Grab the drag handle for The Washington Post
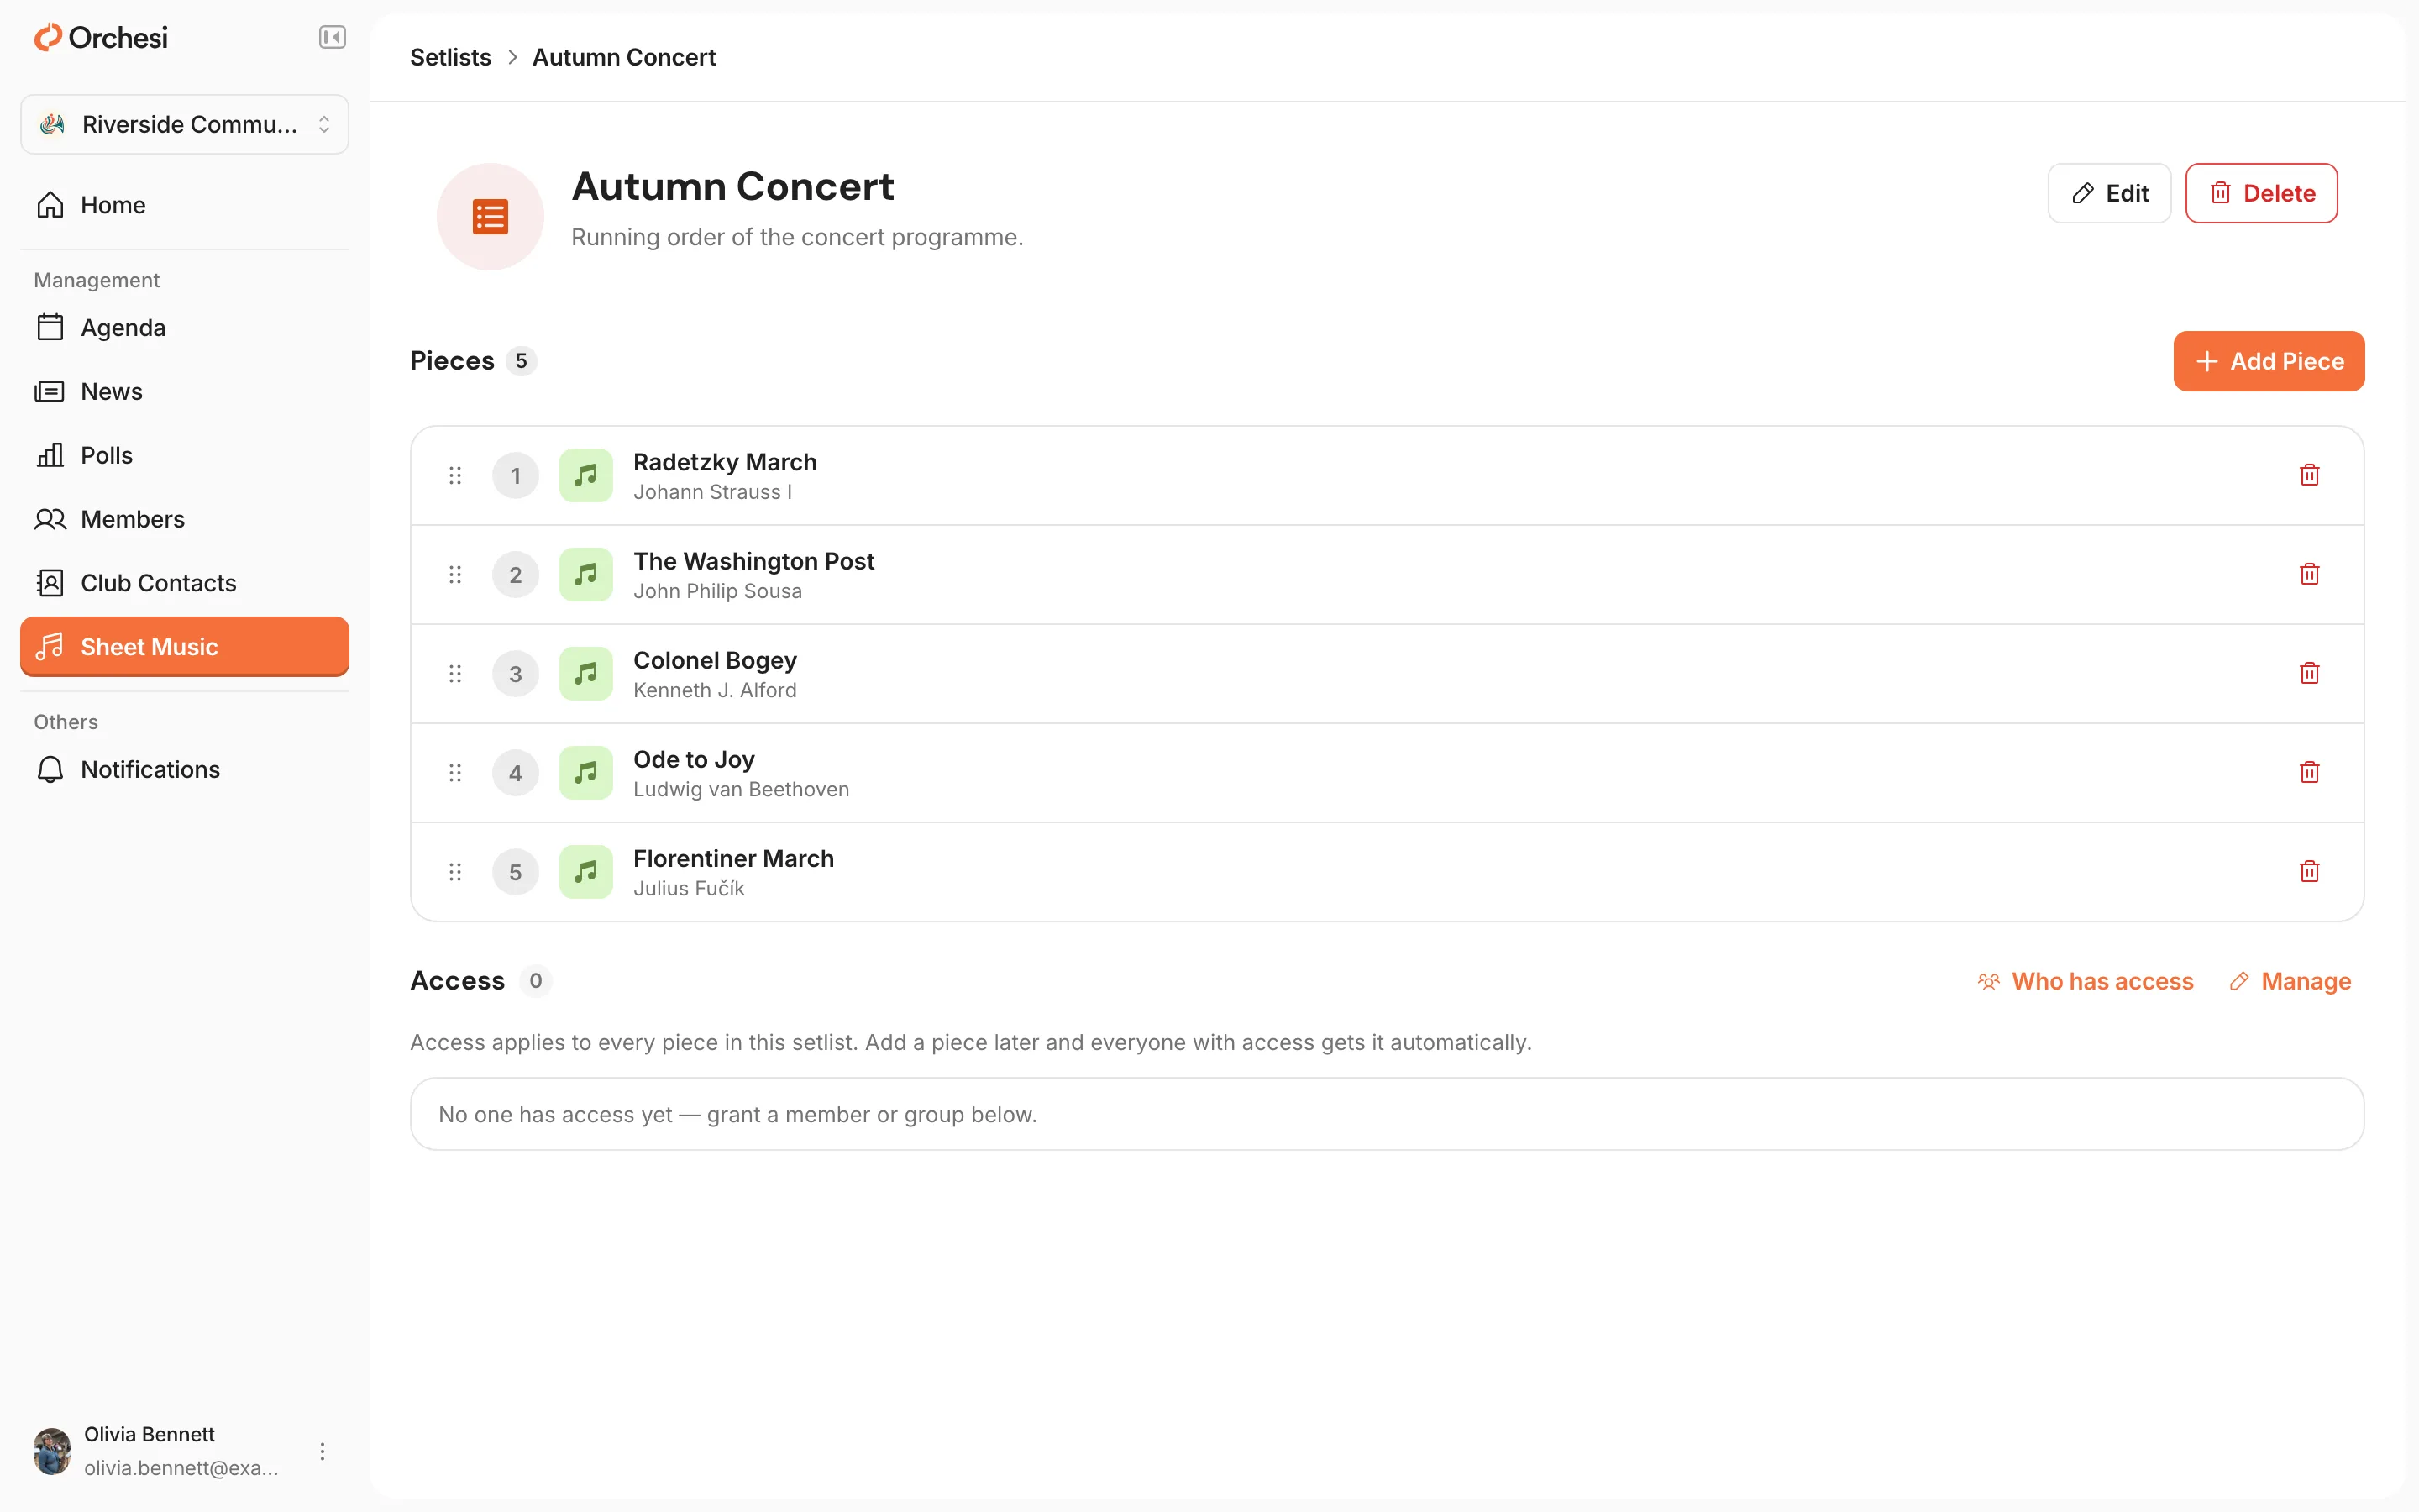Viewport: 2419px width, 1512px height. point(454,574)
